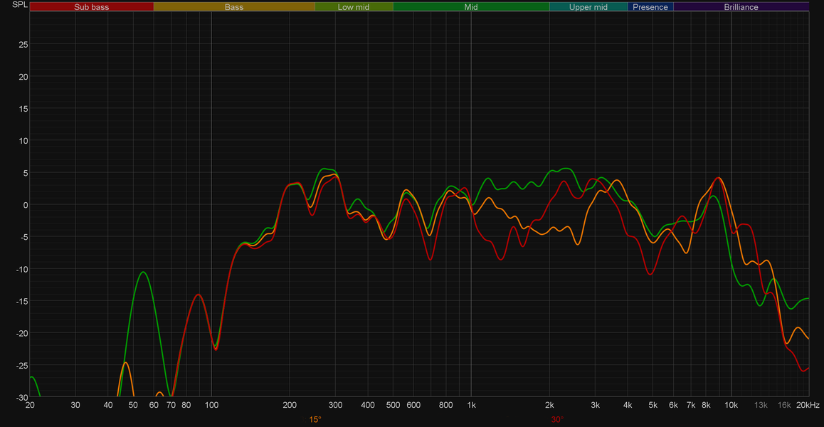Click the 4k frequency axis label
Image resolution: width=824 pixels, height=427 pixels.
coord(628,405)
